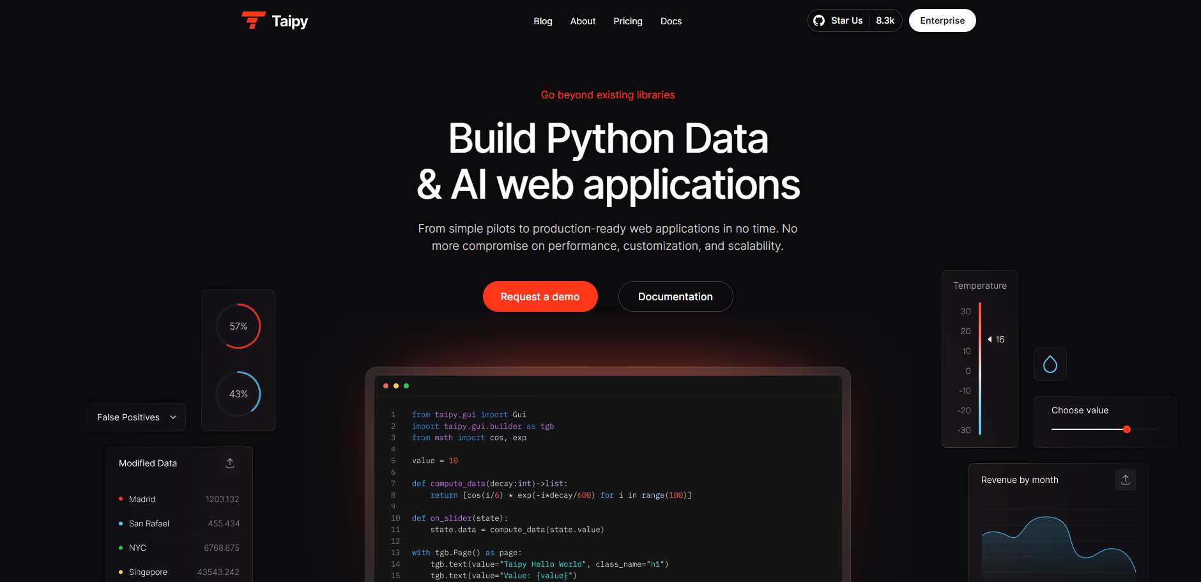The height and width of the screenshot is (582, 1201).
Task: Click the upload icon in Modified Data card
Action: (230, 463)
